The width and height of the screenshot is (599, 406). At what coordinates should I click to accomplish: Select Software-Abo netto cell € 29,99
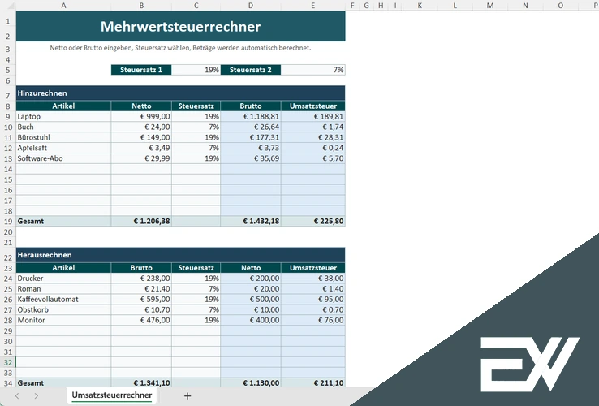141,158
